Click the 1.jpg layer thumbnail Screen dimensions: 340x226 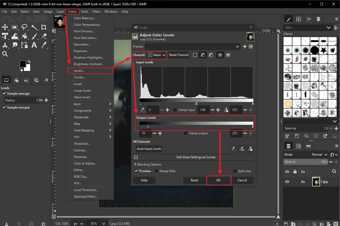point(316,181)
